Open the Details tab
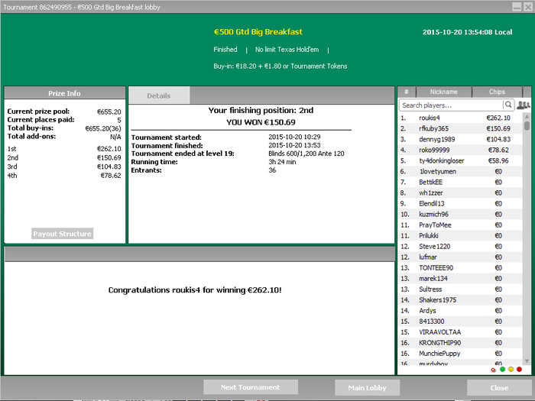The height and width of the screenshot is (401, 535). 158,95
